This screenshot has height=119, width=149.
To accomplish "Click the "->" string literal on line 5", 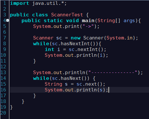I will (88, 26).
